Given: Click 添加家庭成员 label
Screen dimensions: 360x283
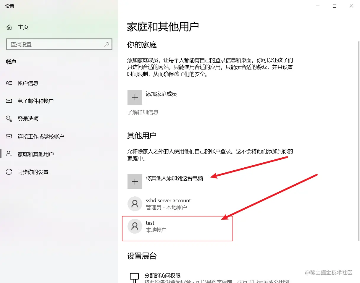Looking at the screenshot, I should 161,94.
